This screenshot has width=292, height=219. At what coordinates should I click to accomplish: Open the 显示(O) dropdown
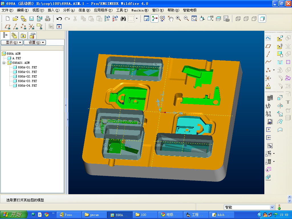[12, 42]
